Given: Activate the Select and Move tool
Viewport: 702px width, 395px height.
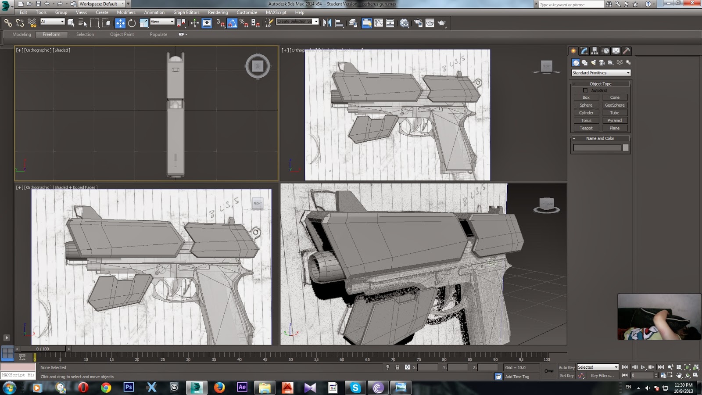Looking at the screenshot, I should click(x=120, y=23).
